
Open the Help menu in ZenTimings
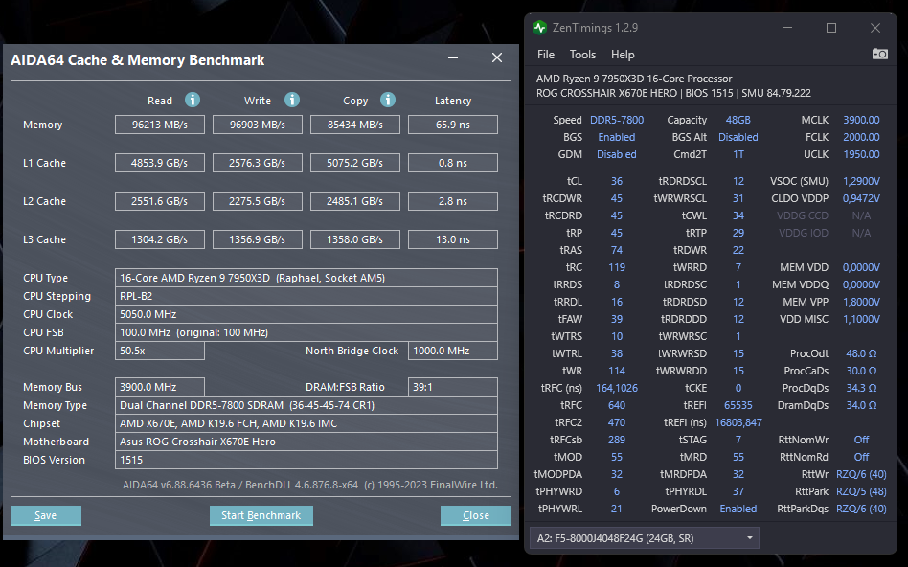click(x=623, y=55)
